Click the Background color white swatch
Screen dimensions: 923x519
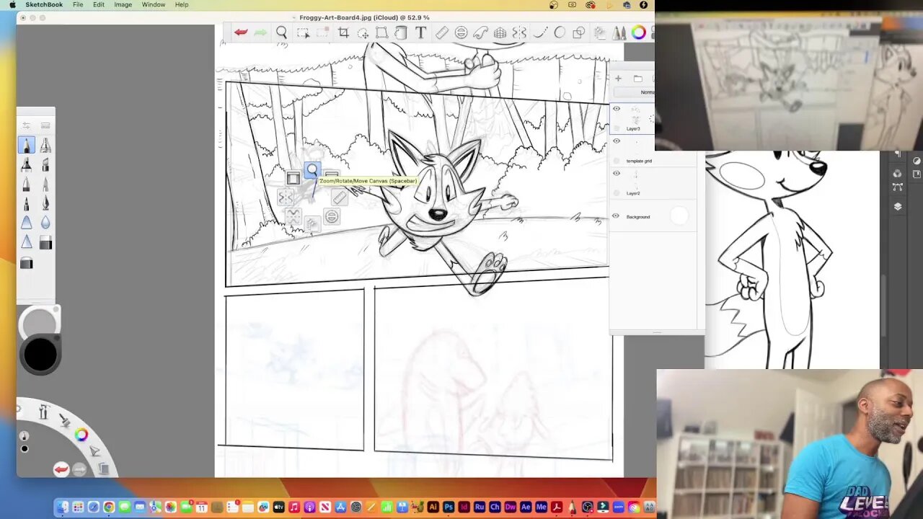(x=679, y=216)
